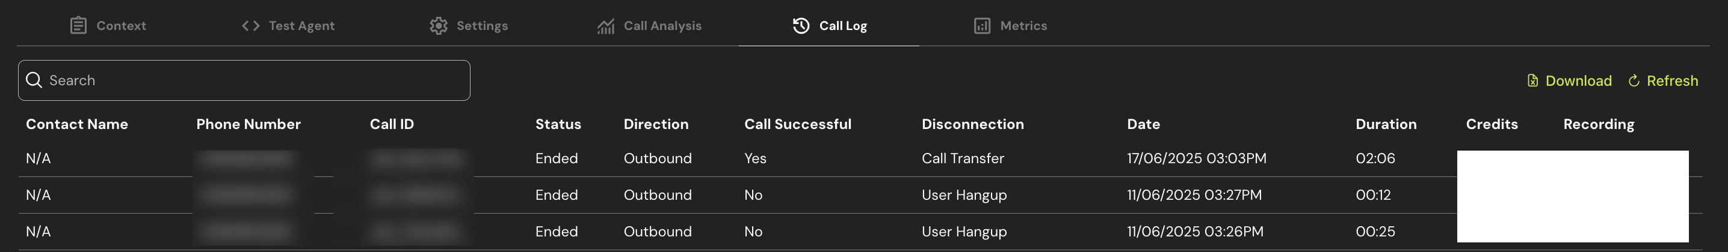Viewport: 1728px width, 252px height.
Task: Click the magnifying glass search icon
Action: pyautogui.click(x=34, y=80)
